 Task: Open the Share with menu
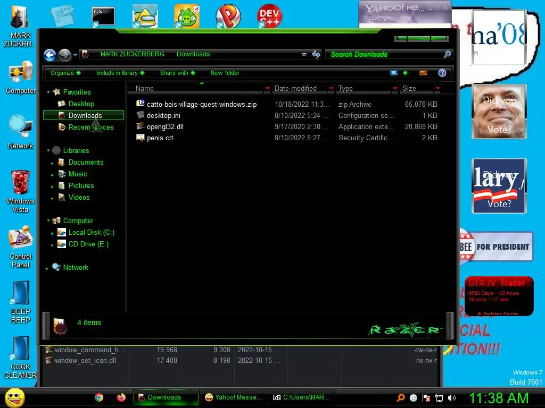[177, 73]
